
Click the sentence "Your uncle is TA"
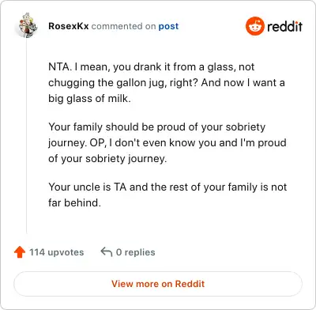pos(88,187)
